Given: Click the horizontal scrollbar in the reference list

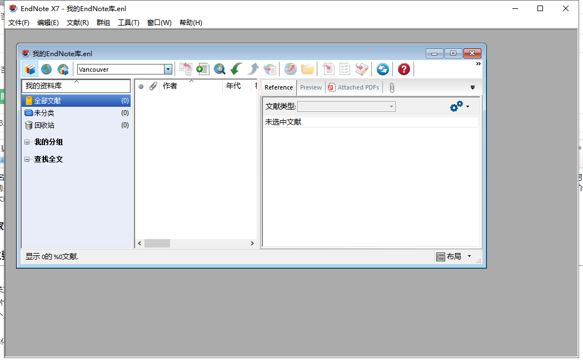Looking at the screenshot, I should [x=157, y=243].
